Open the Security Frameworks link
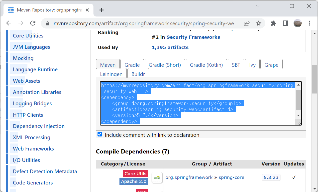The height and width of the screenshot is (192, 318). click(x=193, y=37)
